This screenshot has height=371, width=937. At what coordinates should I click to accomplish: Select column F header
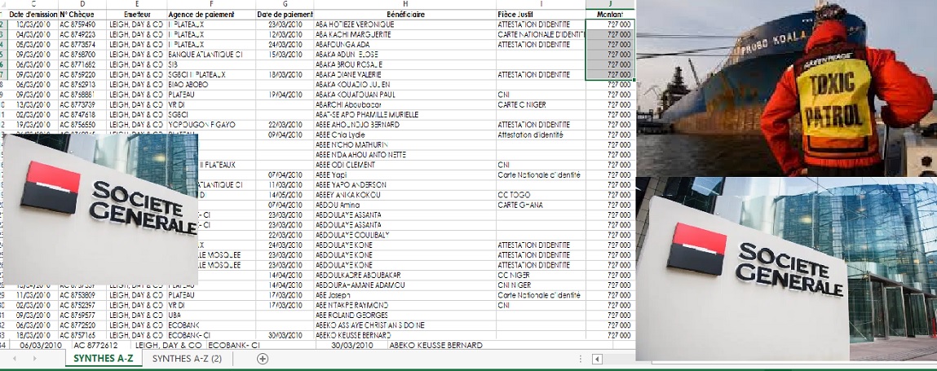click(x=211, y=4)
